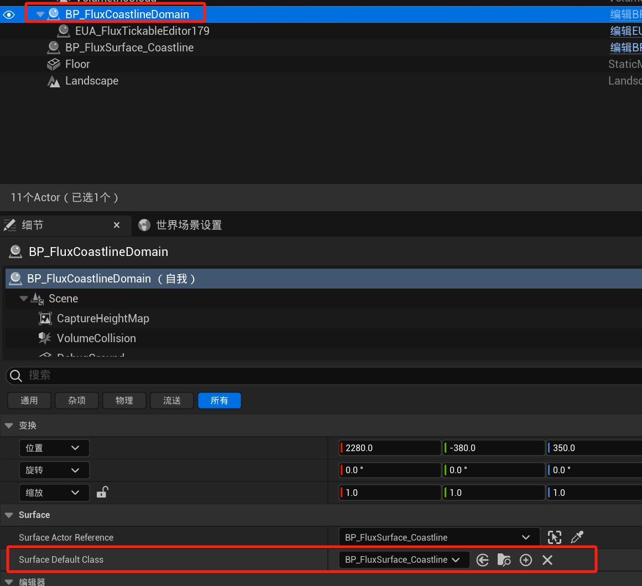
Task: Open the edit link for BP_FluxSurface_Coastline row
Action: (x=625, y=48)
